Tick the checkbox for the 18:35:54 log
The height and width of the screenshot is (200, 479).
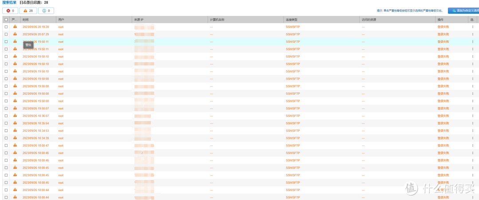pyautogui.click(x=6, y=123)
